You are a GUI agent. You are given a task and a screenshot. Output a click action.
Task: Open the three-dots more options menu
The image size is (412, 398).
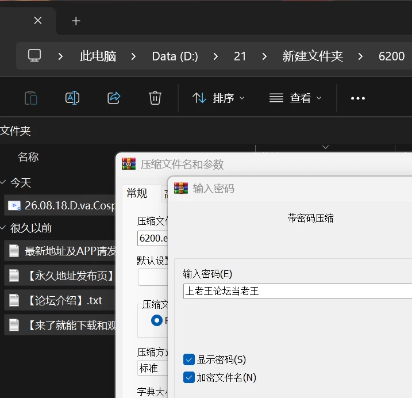[x=358, y=98]
